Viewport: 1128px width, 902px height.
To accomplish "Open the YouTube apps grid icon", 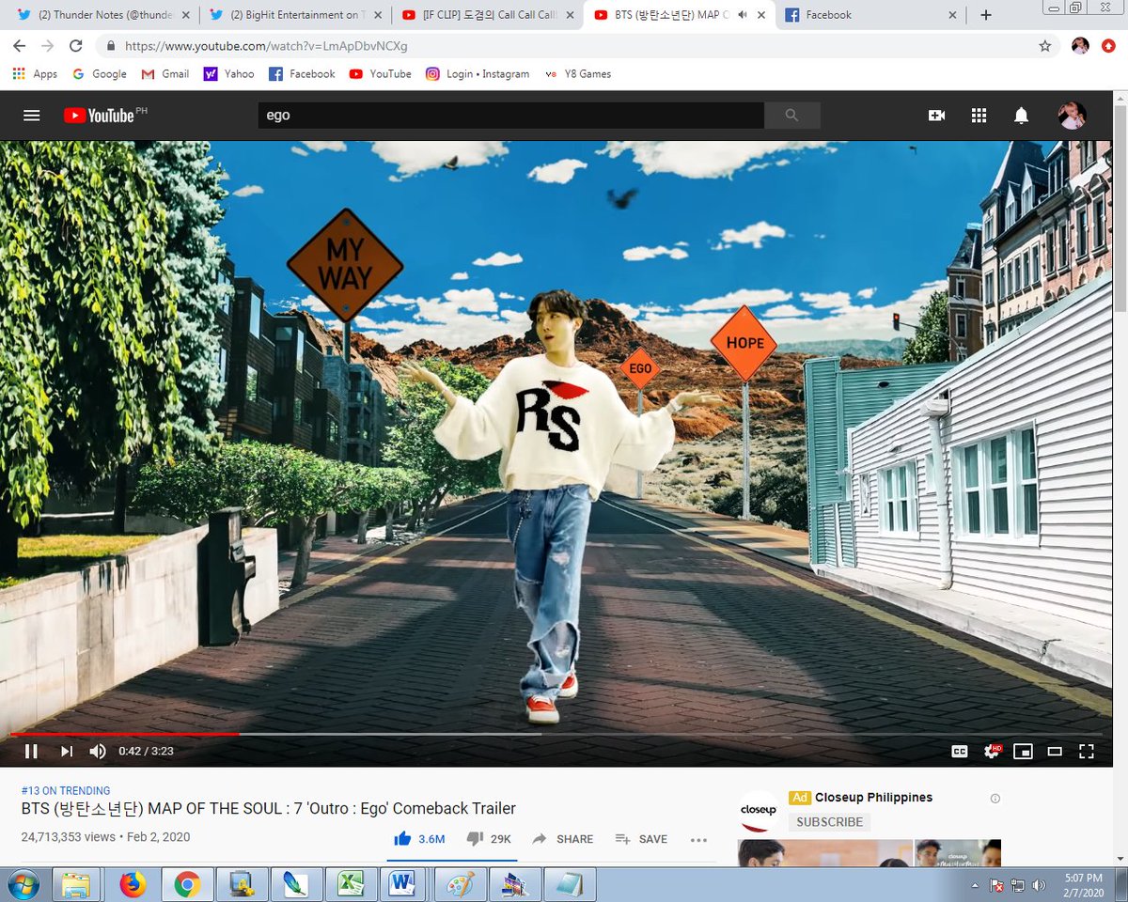I will [979, 116].
